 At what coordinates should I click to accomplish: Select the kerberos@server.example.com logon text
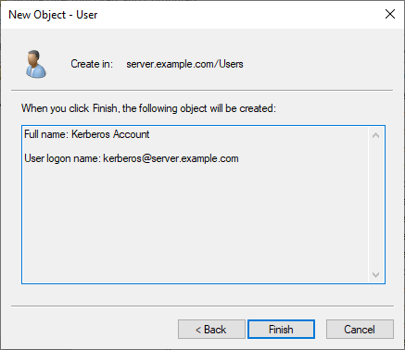(x=171, y=158)
